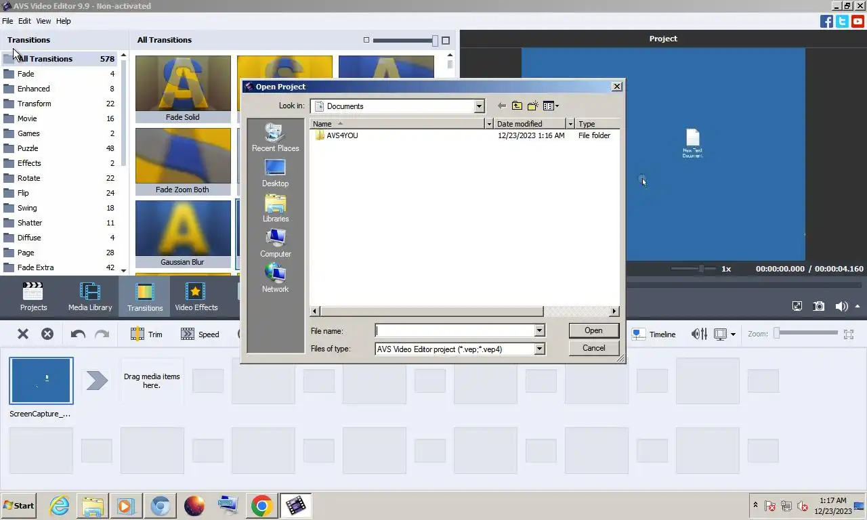Open the Name column filter arrow

[x=489, y=124]
